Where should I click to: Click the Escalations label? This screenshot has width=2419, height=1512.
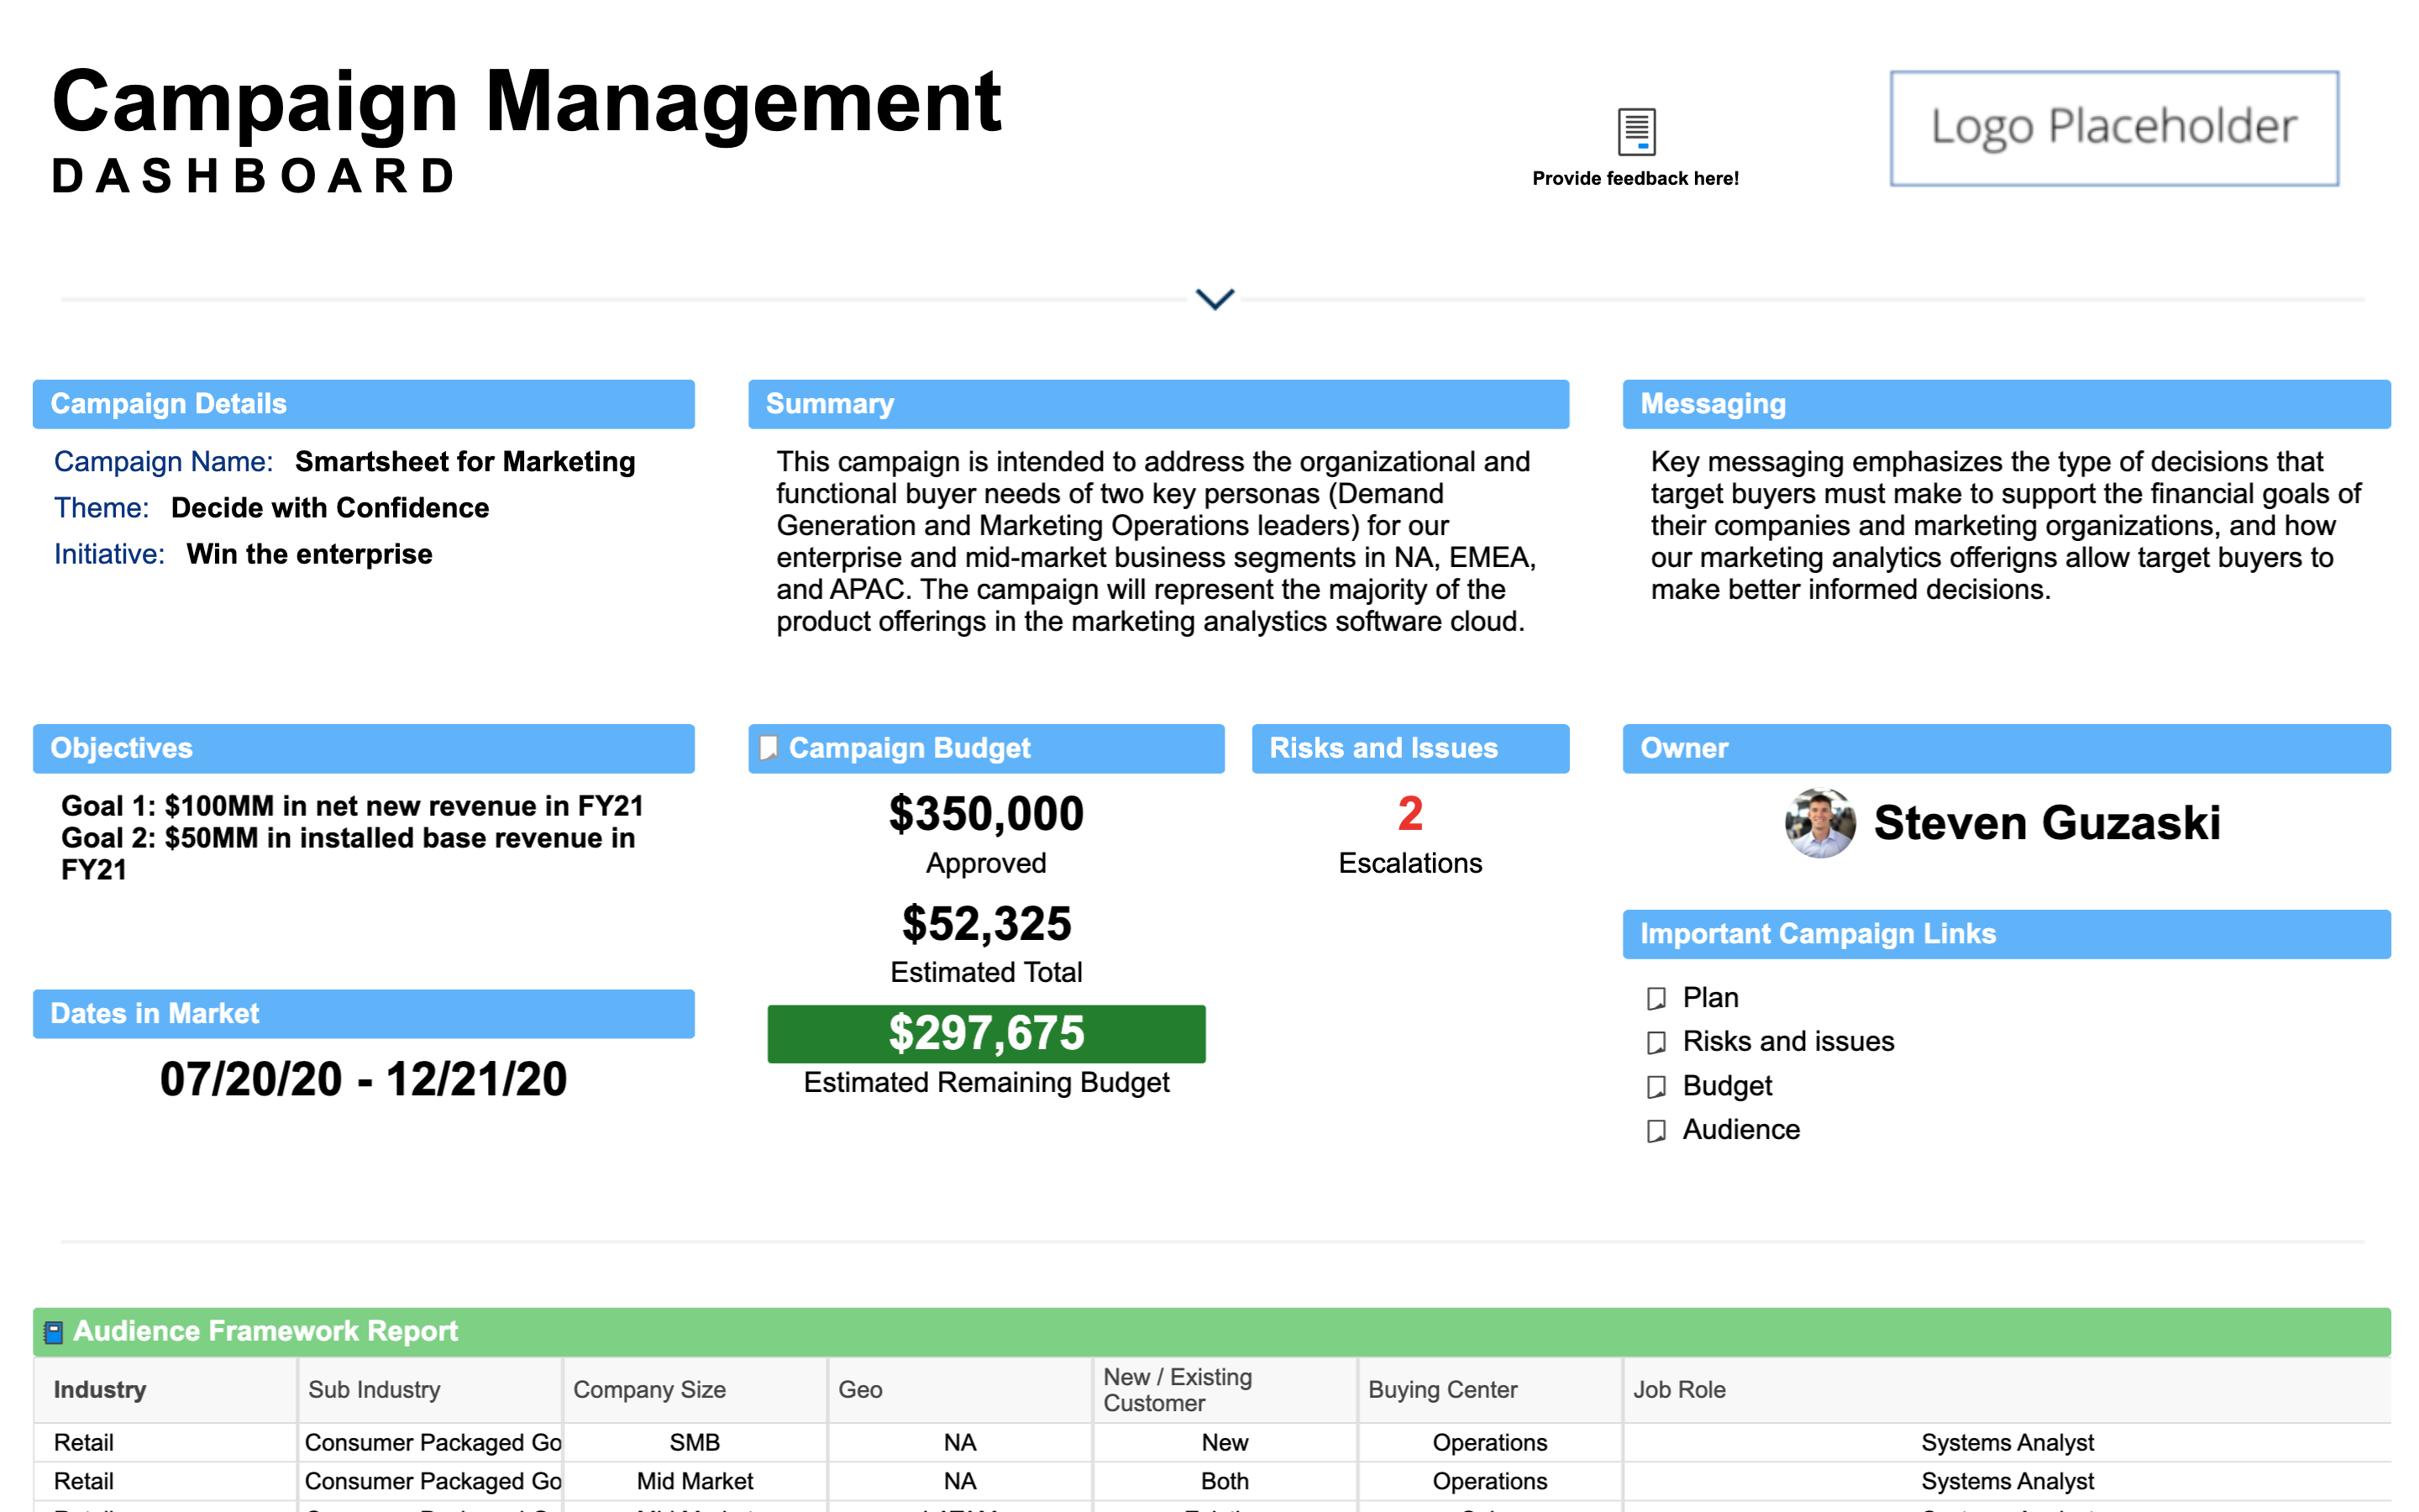[1410, 863]
